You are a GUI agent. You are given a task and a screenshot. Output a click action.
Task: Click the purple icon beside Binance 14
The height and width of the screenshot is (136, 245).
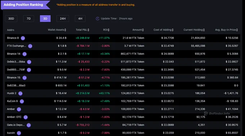[x=24, y=54]
